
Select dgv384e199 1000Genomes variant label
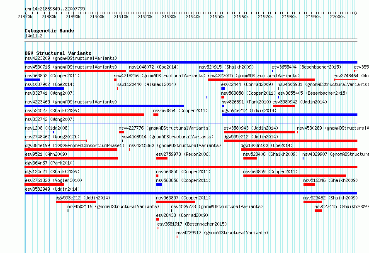point(75,145)
